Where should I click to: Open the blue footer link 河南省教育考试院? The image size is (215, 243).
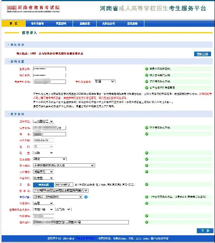[85, 238]
